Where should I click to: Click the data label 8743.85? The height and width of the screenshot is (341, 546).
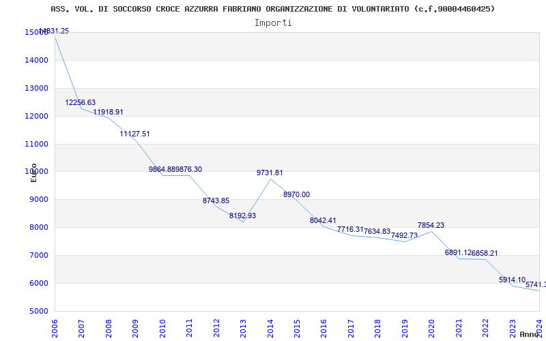click(216, 201)
